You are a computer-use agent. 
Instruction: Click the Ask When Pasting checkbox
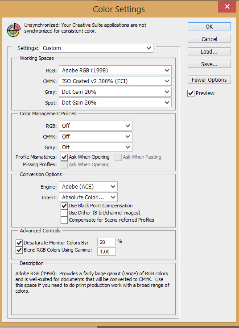point(118,157)
